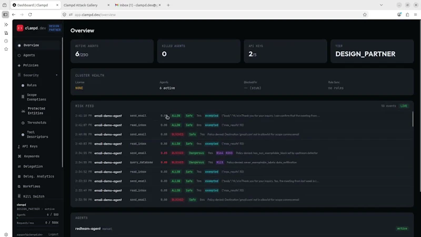
Task: Click the Risk Feed scrollbar
Action: pyautogui.click(x=413, y=119)
